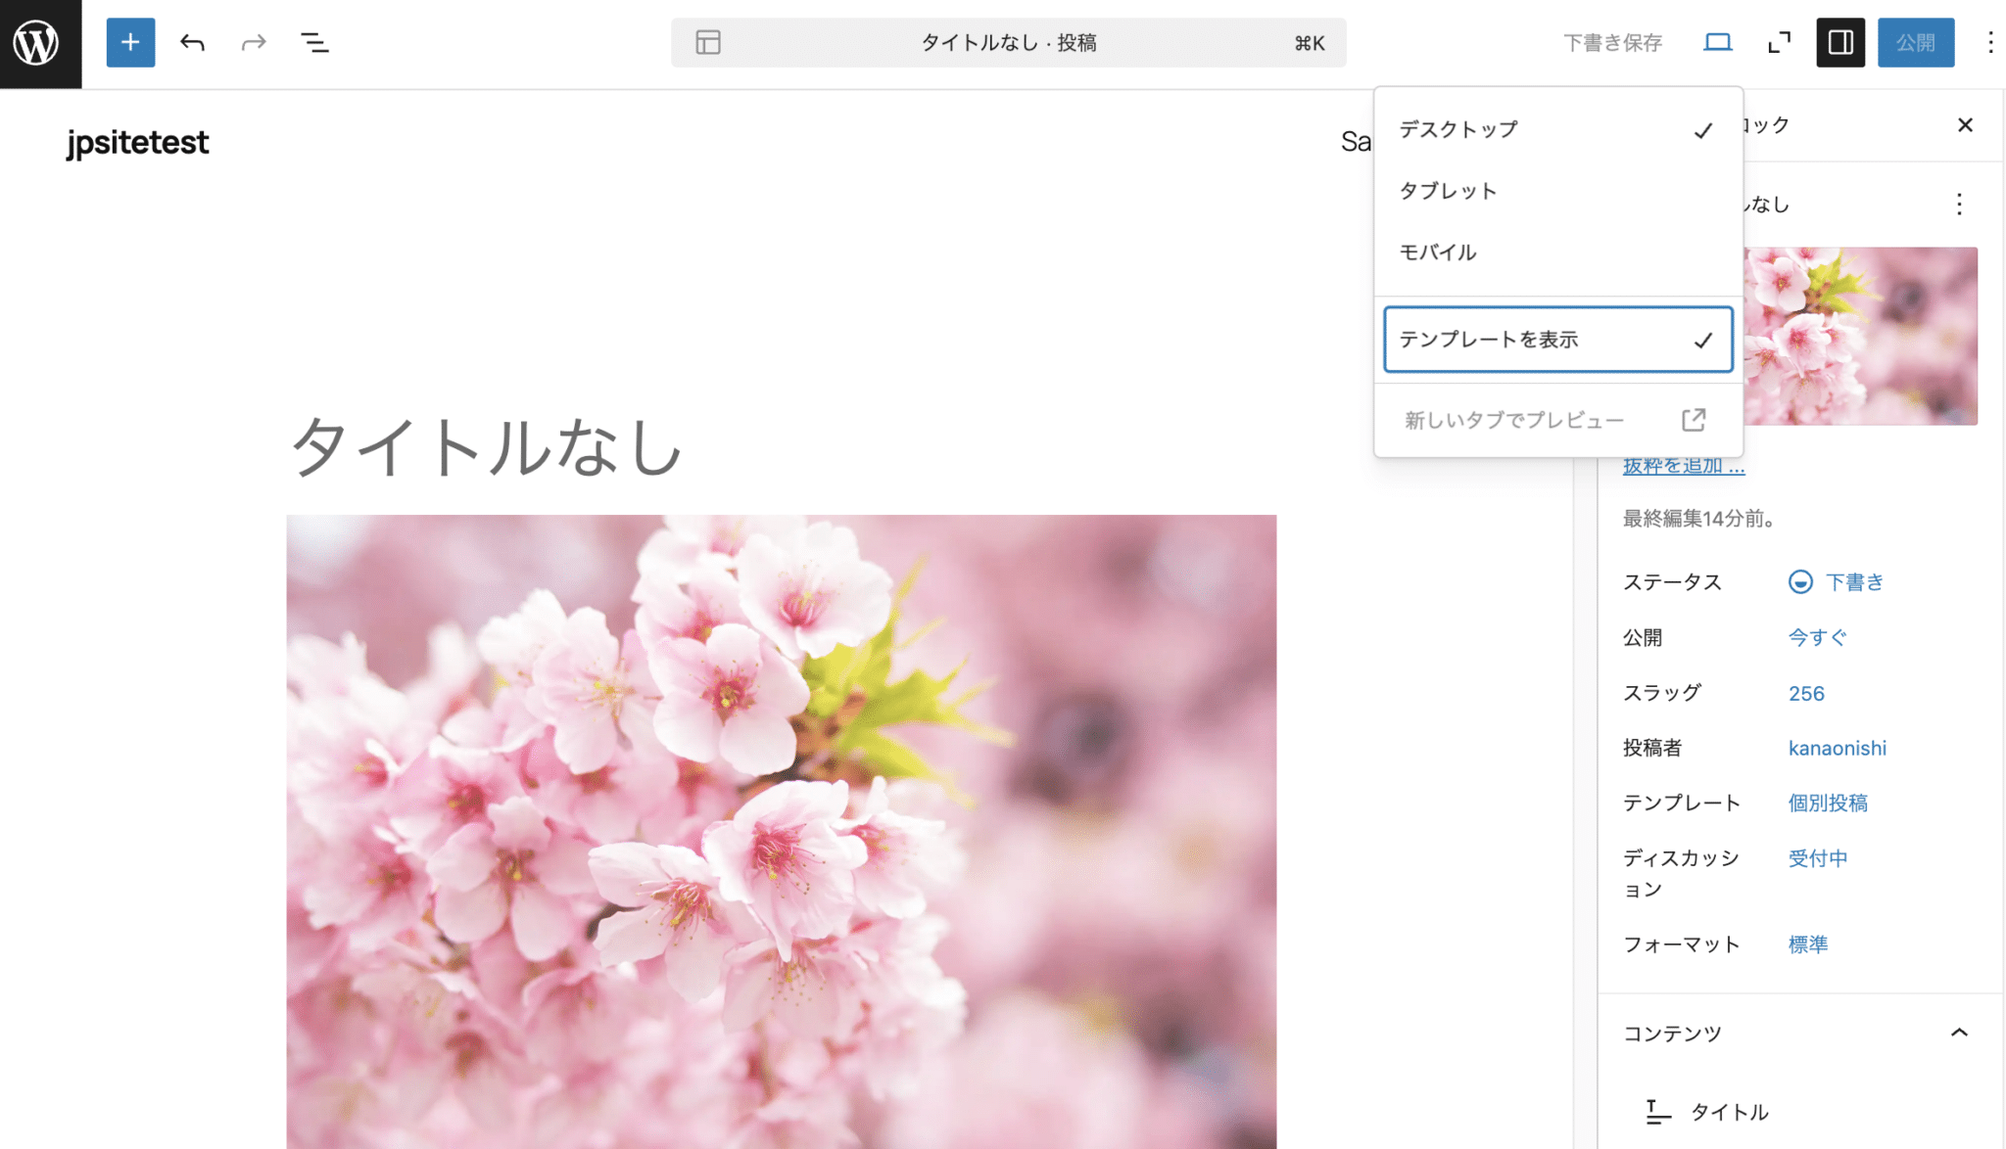2006x1149 pixels.
Task: Open the document overview list view
Action: click(x=315, y=42)
